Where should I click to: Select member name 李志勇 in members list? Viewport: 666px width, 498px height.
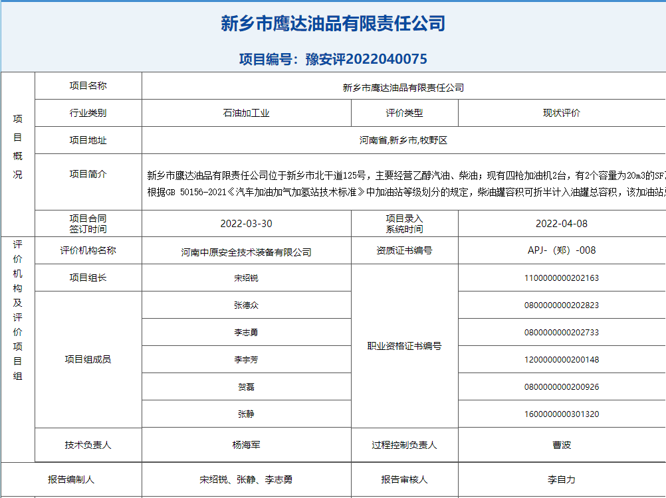tap(247, 332)
